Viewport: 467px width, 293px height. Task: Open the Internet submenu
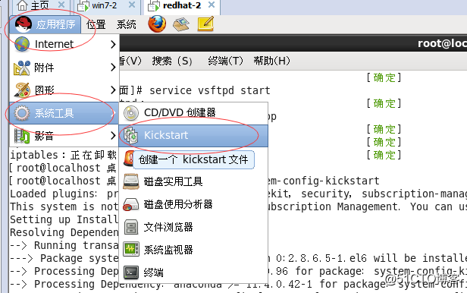tap(64, 44)
